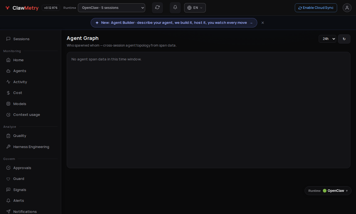Open the user profile avatar icon
The image size is (356, 214).
[347, 8]
